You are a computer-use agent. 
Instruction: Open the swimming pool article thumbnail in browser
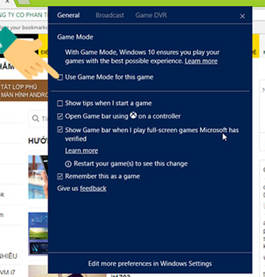coord(38,177)
